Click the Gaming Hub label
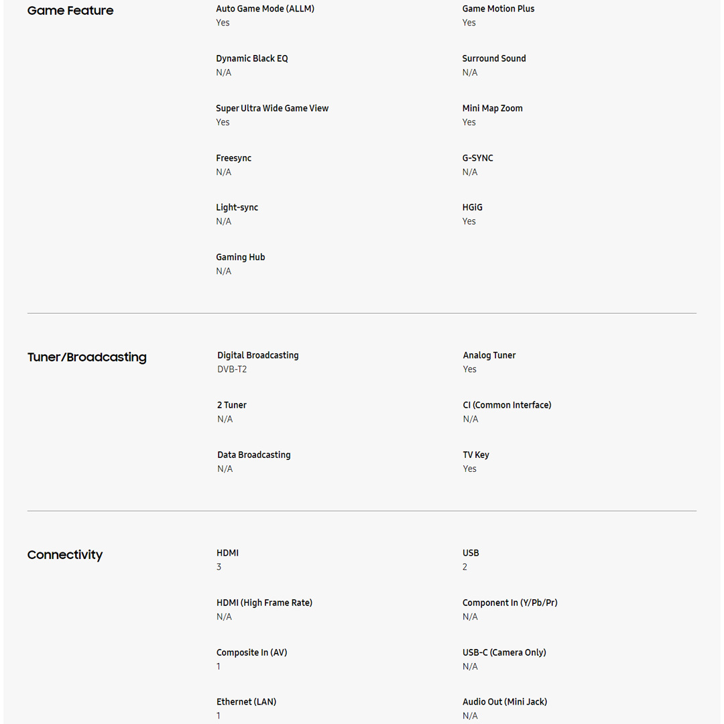724x724 pixels. [x=240, y=257]
